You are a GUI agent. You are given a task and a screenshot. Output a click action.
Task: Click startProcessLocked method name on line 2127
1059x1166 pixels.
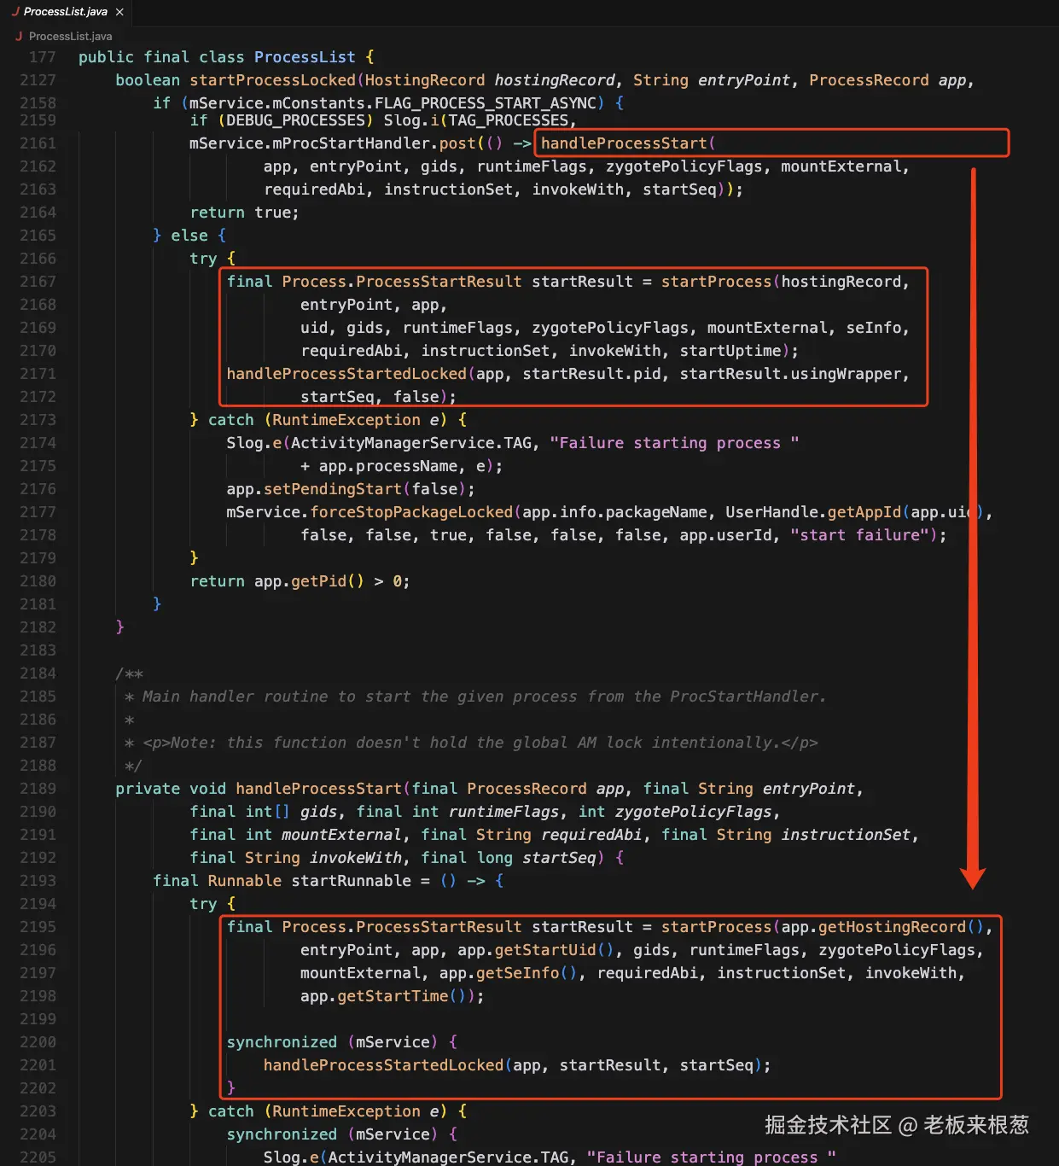(x=272, y=80)
